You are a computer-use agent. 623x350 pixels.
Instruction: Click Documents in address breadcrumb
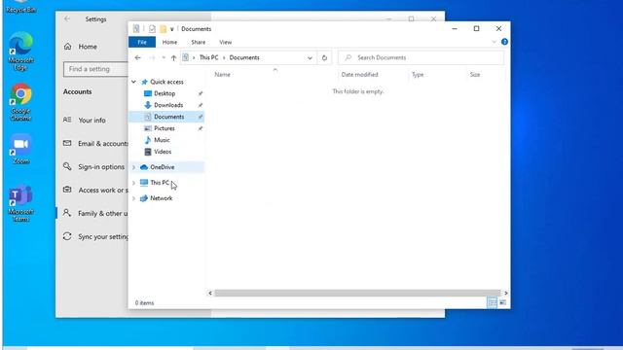point(244,57)
